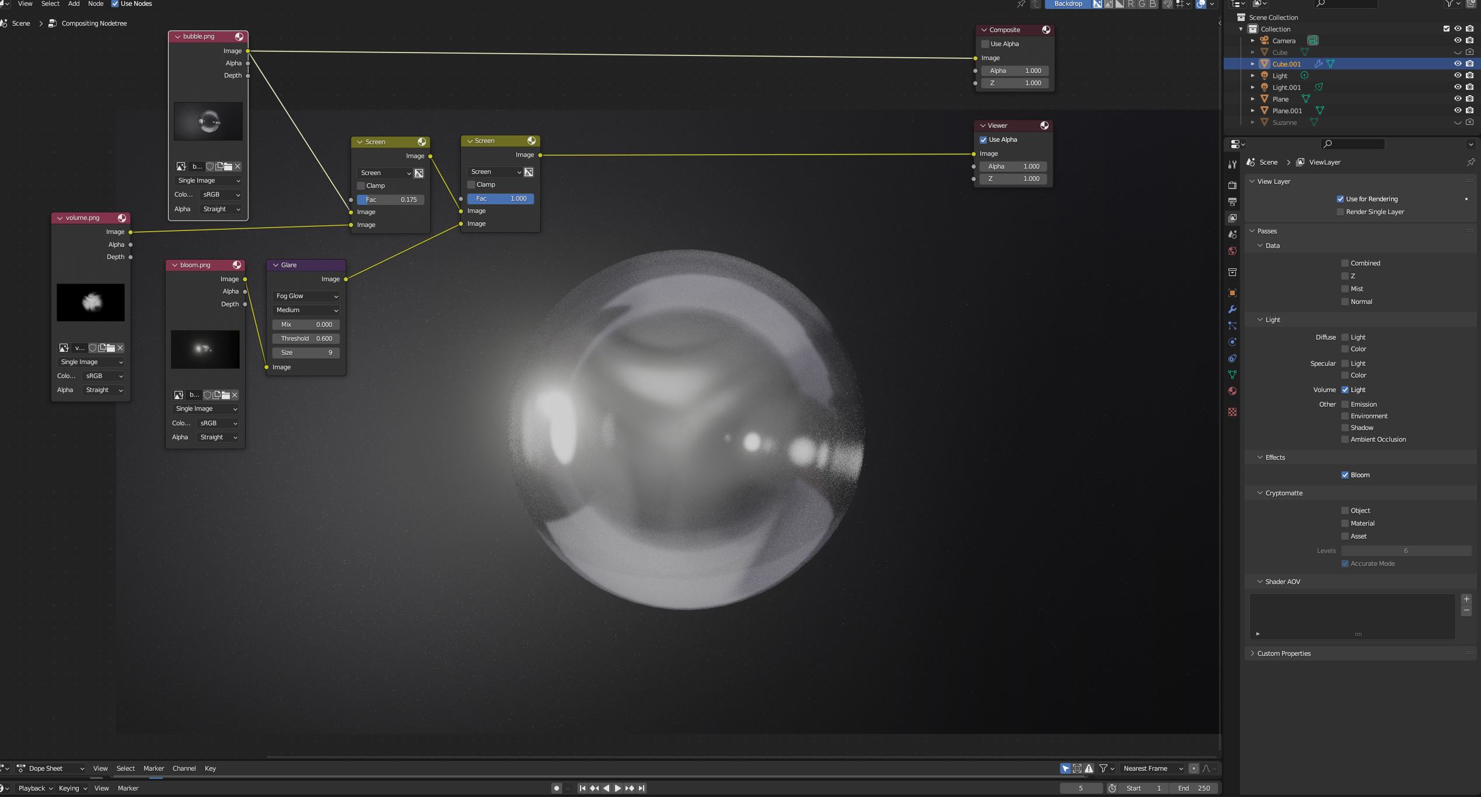Click the outliner filter funnel icon
This screenshot has height=797, width=1481.
pos(1449,4)
